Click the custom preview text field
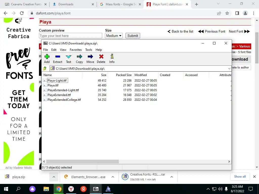The image size is (259, 194). (71, 36)
